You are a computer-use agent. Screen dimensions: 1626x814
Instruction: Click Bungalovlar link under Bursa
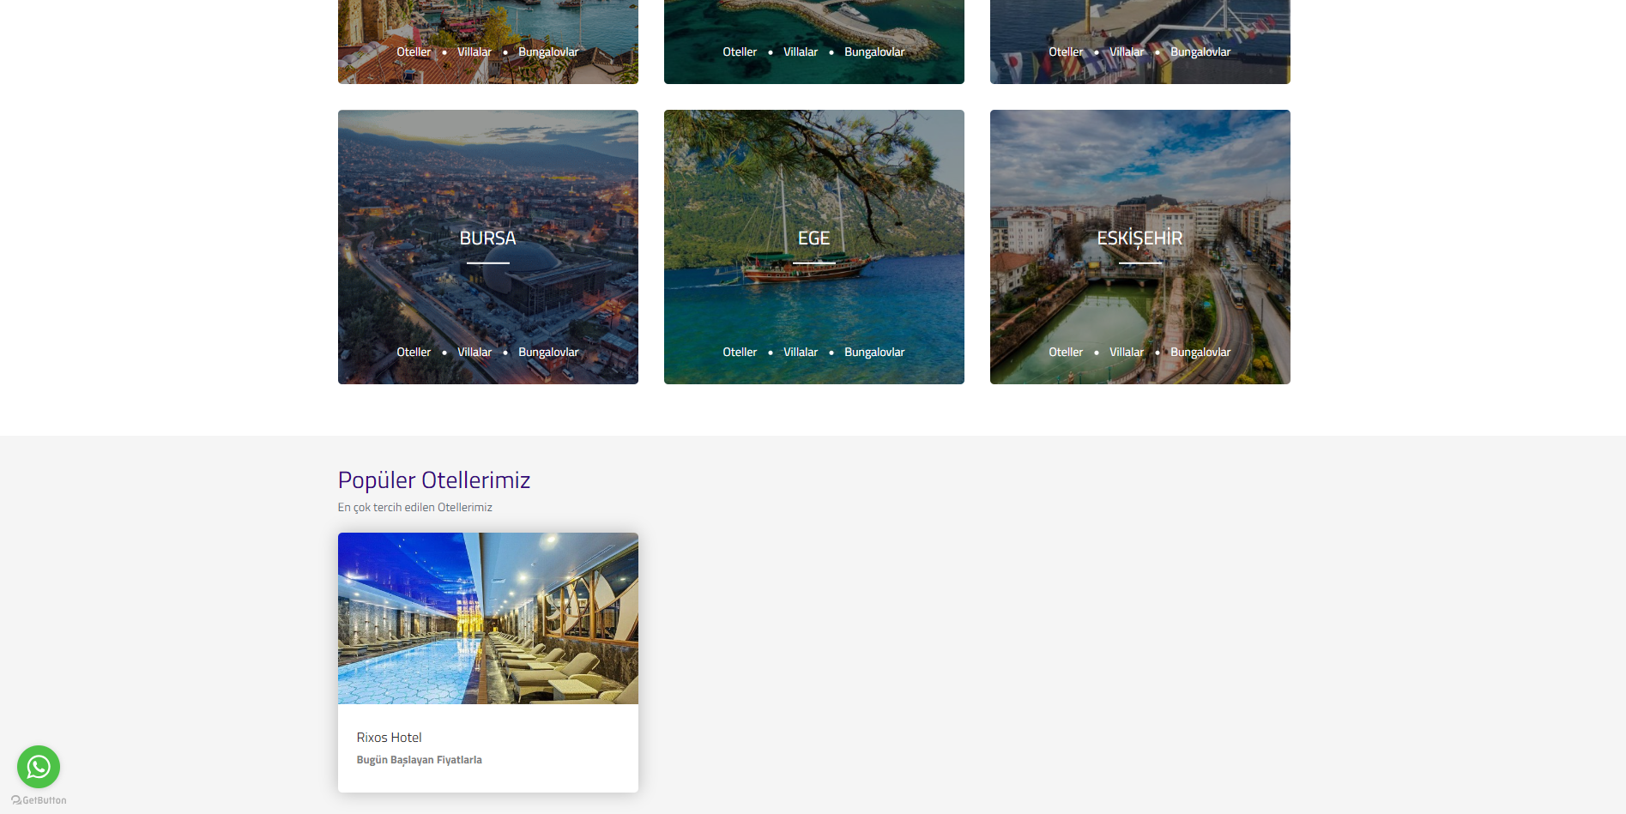[548, 353]
